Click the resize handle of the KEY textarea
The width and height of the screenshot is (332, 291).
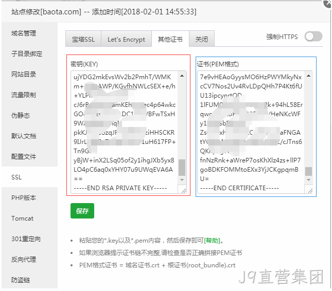pyautogui.click(x=183, y=190)
